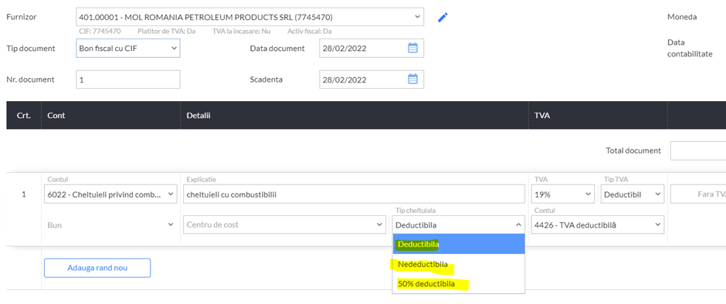Click the Explicatie text field
Viewport: 726px width, 304px height.
[354, 194]
